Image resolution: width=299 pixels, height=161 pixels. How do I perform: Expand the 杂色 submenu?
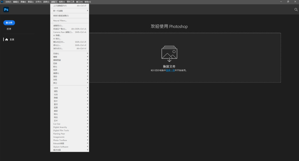point(69,80)
